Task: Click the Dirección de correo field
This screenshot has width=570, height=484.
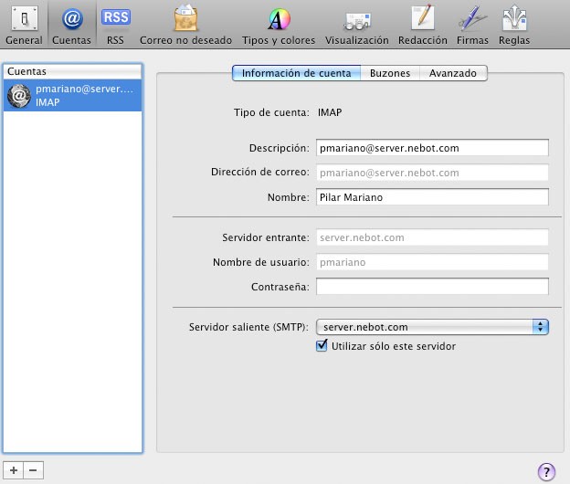Action: coord(432,173)
